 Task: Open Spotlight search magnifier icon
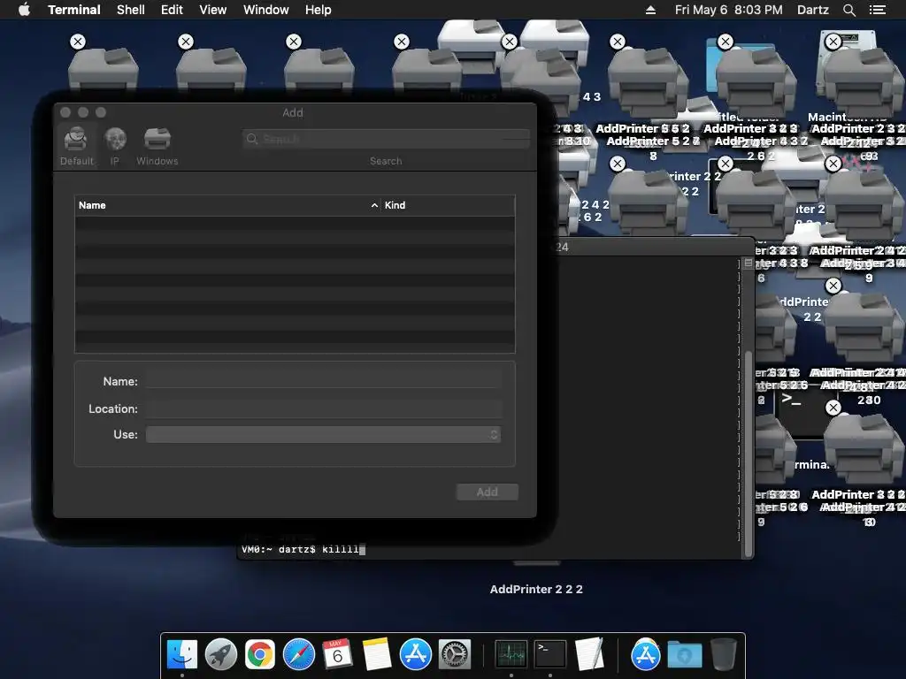(849, 10)
